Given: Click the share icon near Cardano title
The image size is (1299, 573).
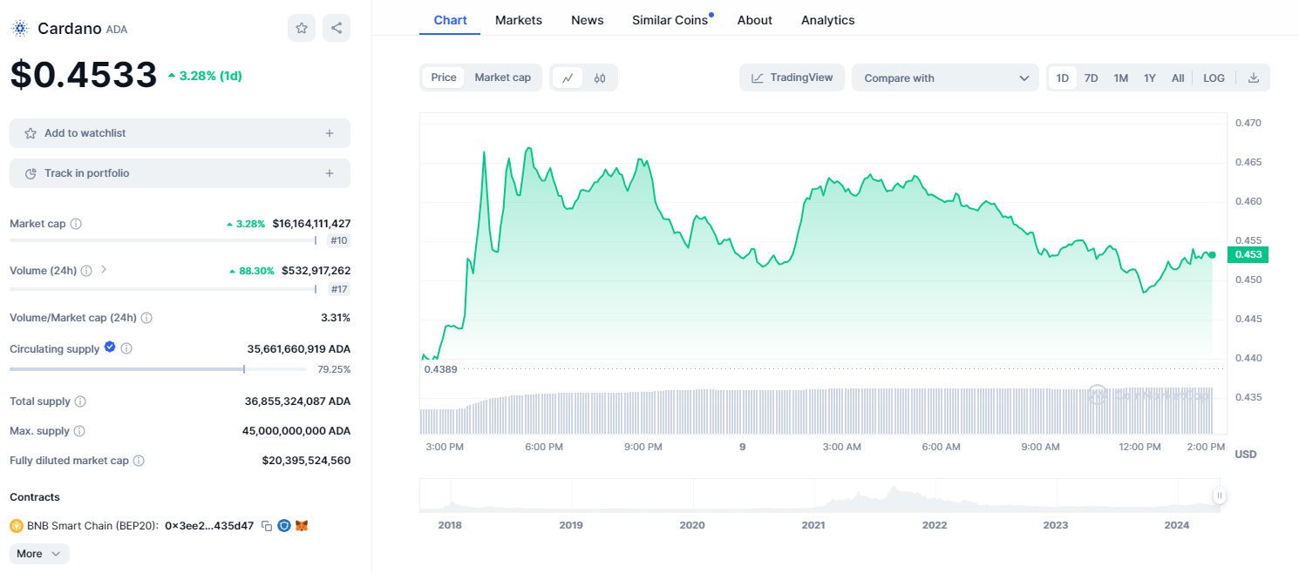Looking at the screenshot, I should pyautogui.click(x=337, y=28).
